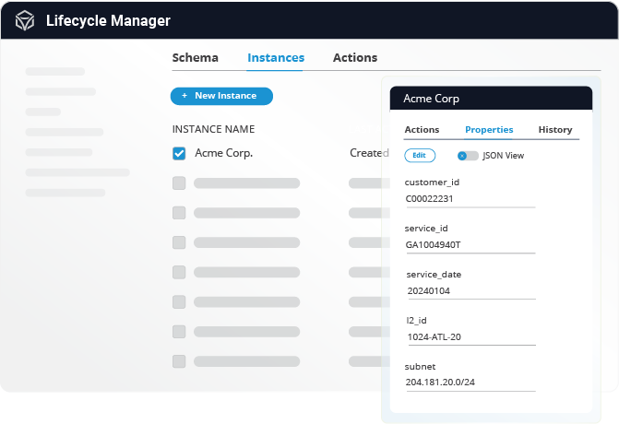Viewport: 619px width, 424px height.
Task: Switch to the Instances tab
Action: pyautogui.click(x=275, y=57)
